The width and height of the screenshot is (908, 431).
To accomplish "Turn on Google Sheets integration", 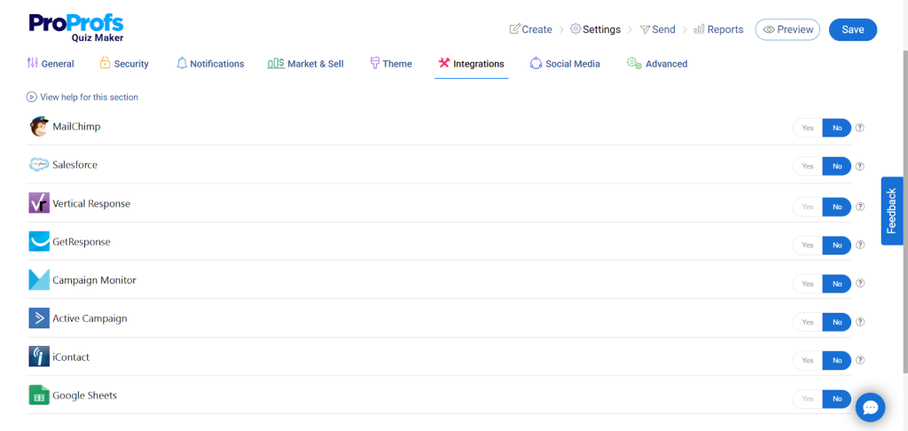I will click(x=808, y=399).
